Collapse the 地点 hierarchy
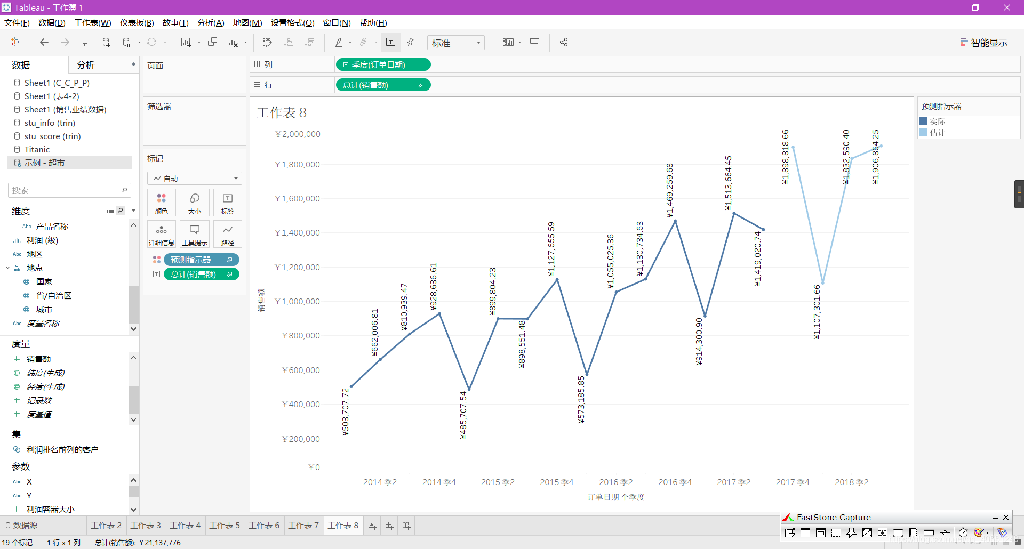The height and width of the screenshot is (549, 1024). (7, 268)
